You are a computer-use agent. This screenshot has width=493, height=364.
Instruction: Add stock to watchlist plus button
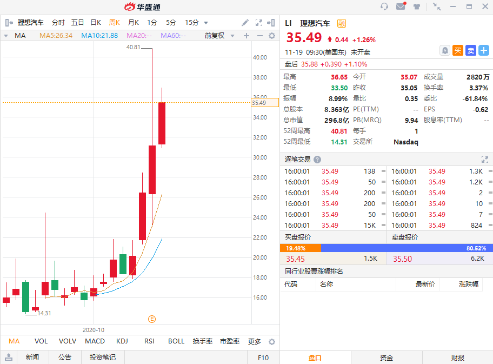click(x=484, y=50)
